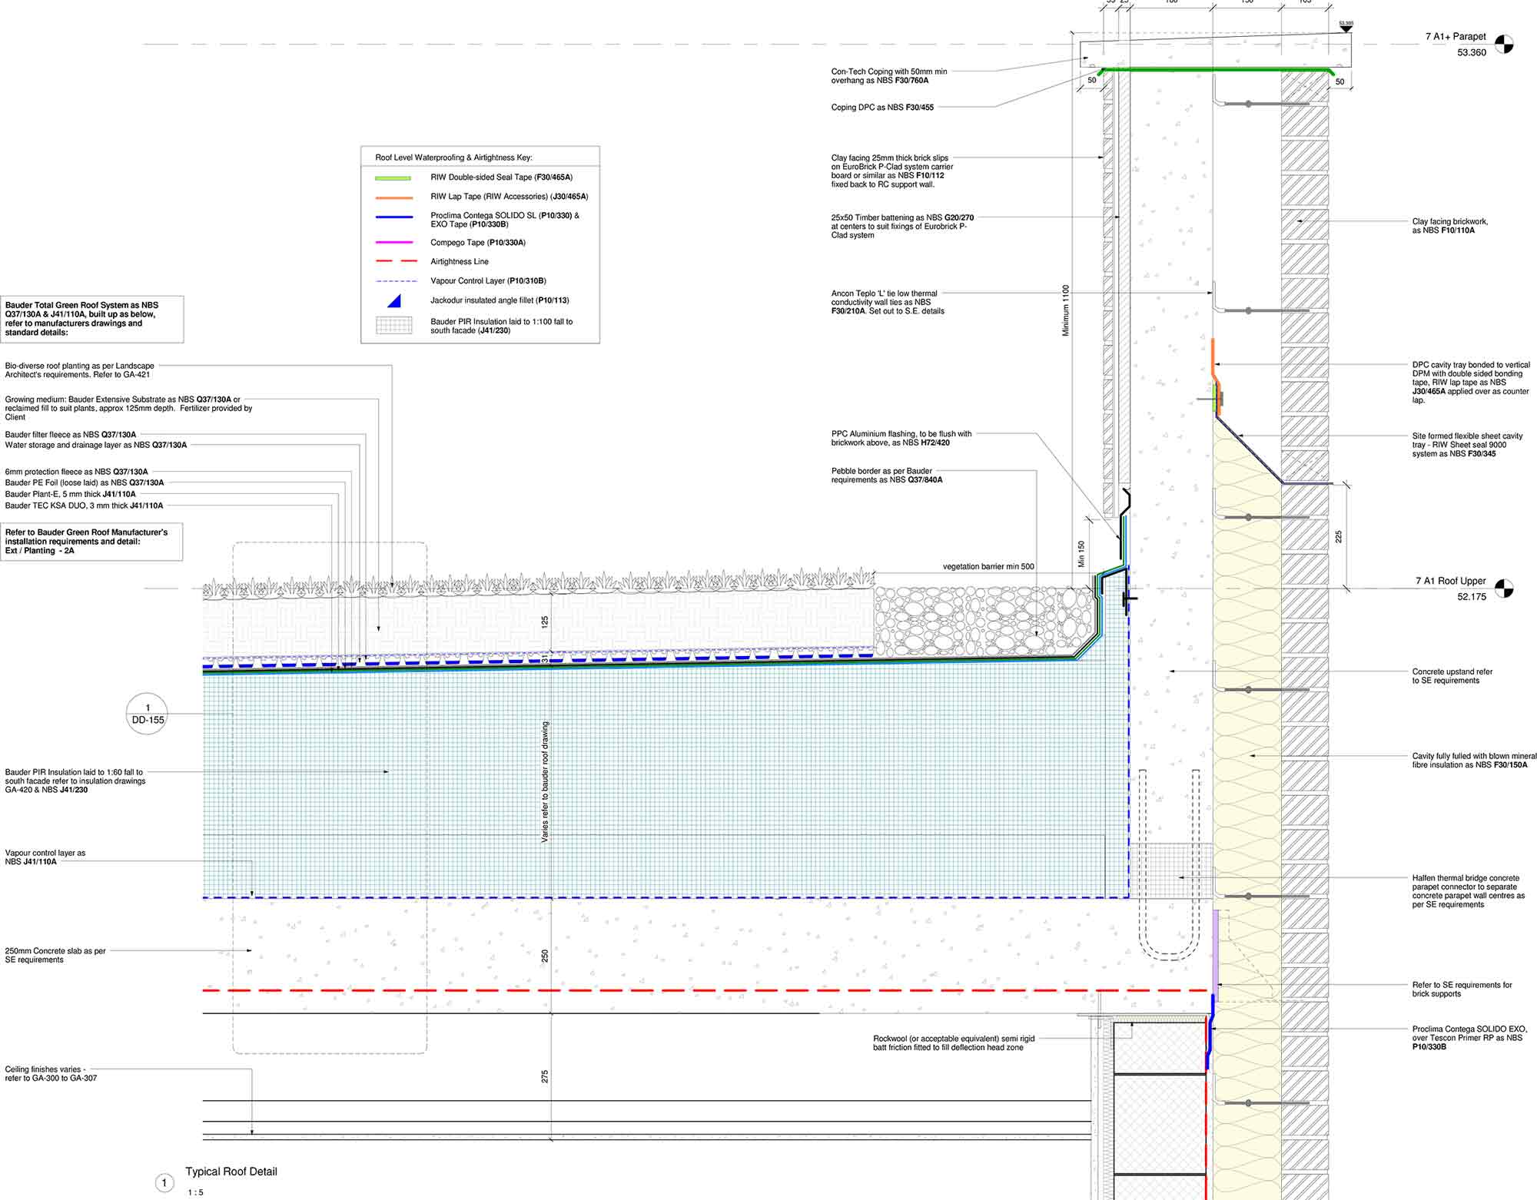
Task: Click the Bauder PIR Insulation hatch sample in the key
Action: point(394,326)
